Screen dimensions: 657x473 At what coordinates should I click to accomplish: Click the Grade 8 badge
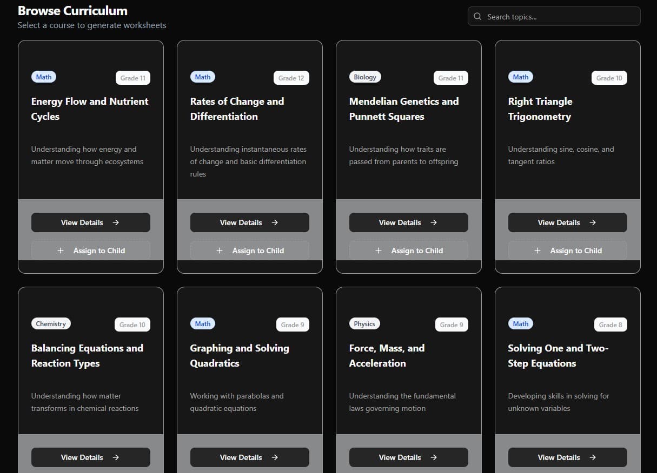tap(610, 325)
